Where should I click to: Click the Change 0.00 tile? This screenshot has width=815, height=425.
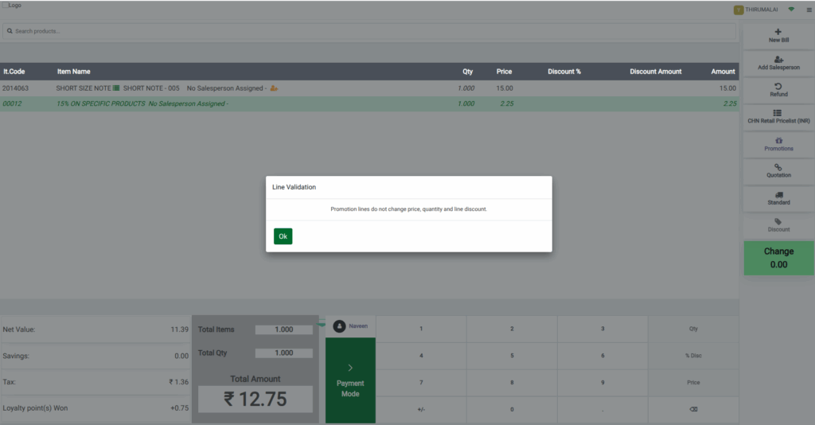(778, 258)
